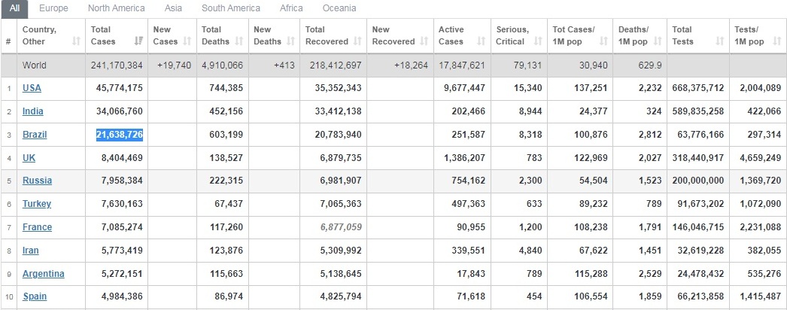Open the Iran country link
The width and height of the screenshot is (787, 310).
pos(30,251)
